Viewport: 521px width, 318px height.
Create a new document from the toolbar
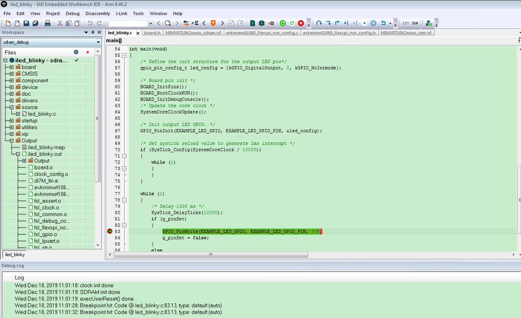(x=8, y=23)
